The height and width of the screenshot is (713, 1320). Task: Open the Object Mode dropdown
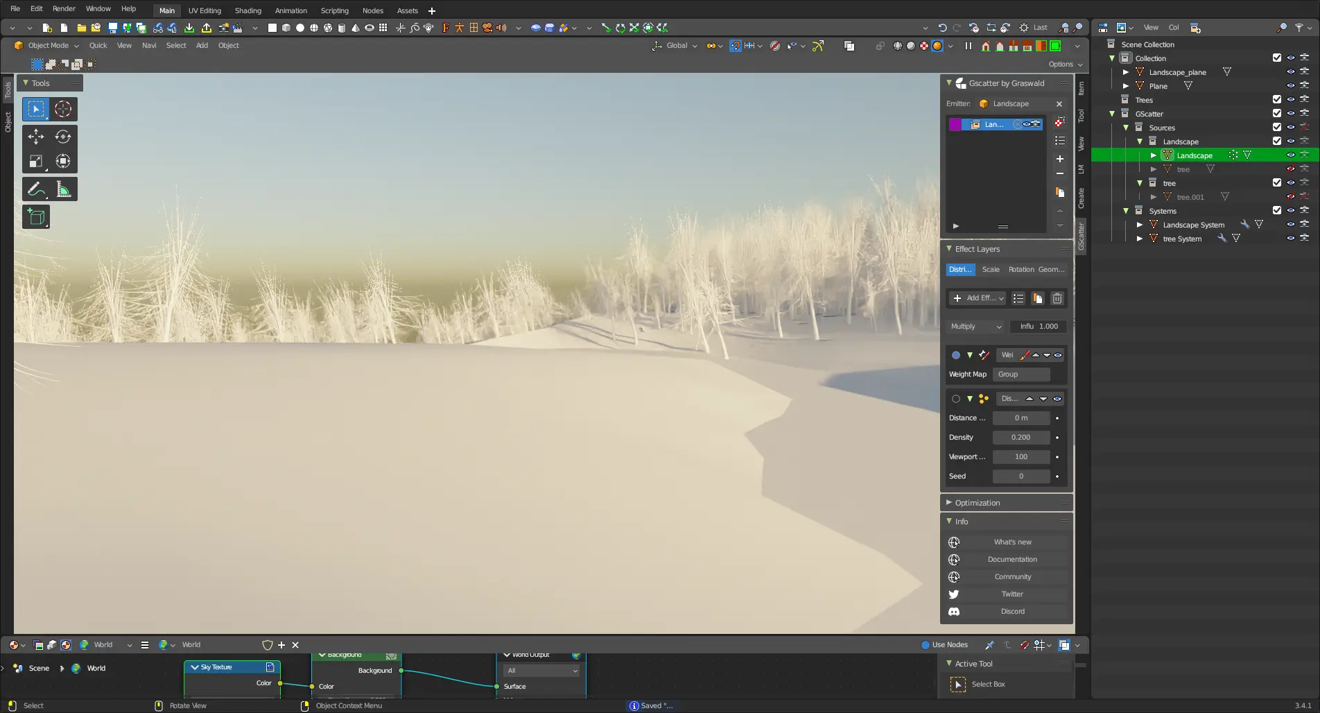coord(47,46)
